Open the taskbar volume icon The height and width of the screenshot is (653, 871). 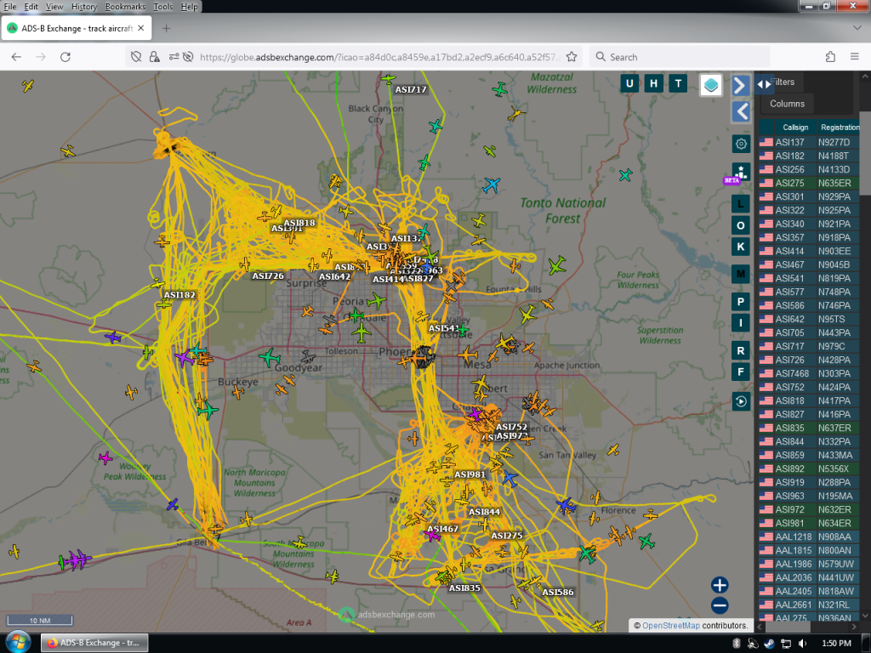pos(801,644)
